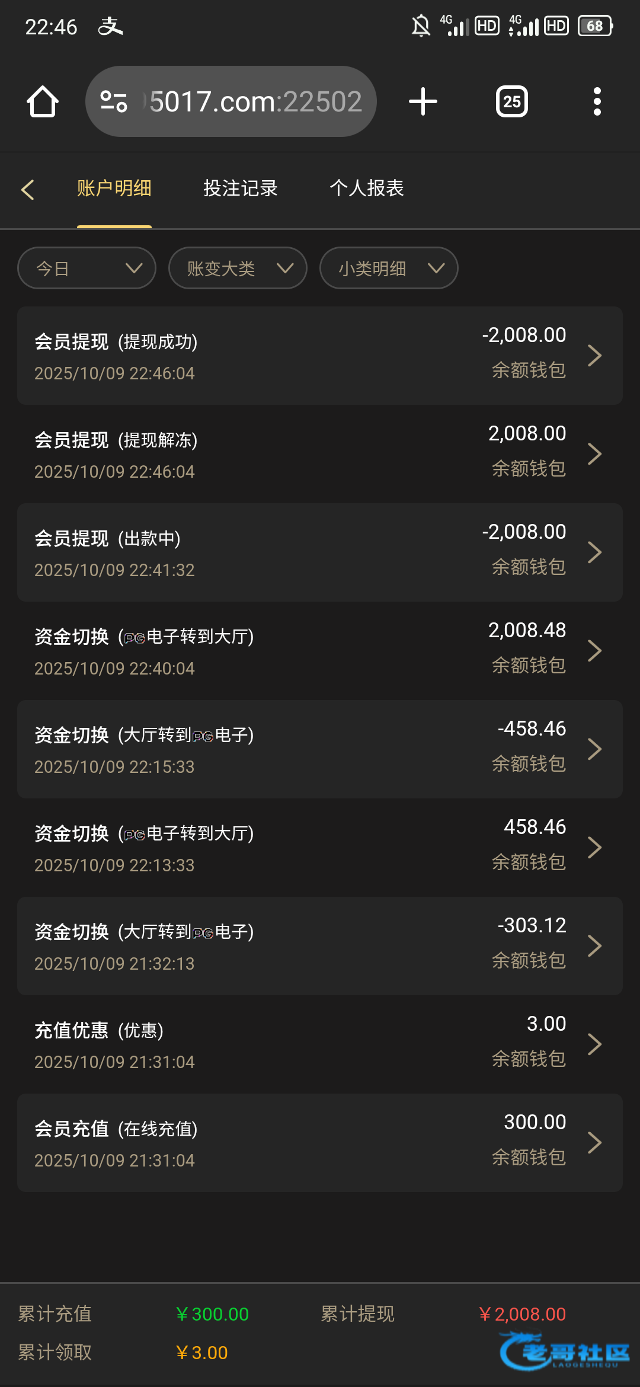Select the 账户明细 tab
640x1387 pixels.
[114, 188]
